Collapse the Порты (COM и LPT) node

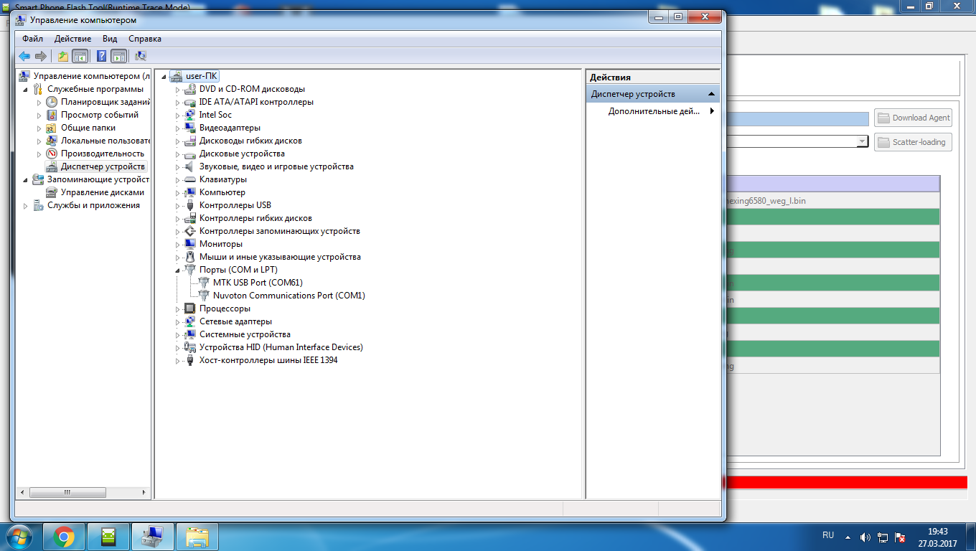[x=178, y=270]
